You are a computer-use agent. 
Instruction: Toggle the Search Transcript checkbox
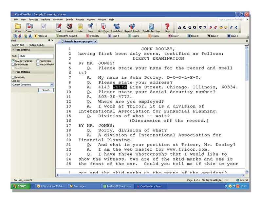click(x=13, y=61)
